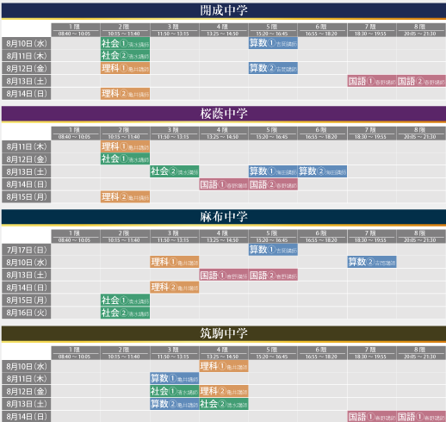Image resolution: width=446 pixels, height=422 pixels.
Task: Click 3限 11:50~13:15 header in 桜蔭中学 table
Action: tap(175, 133)
